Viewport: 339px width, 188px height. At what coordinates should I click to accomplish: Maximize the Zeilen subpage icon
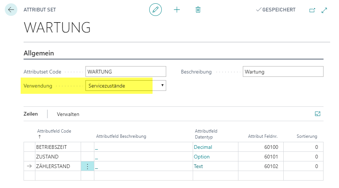[318, 114]
